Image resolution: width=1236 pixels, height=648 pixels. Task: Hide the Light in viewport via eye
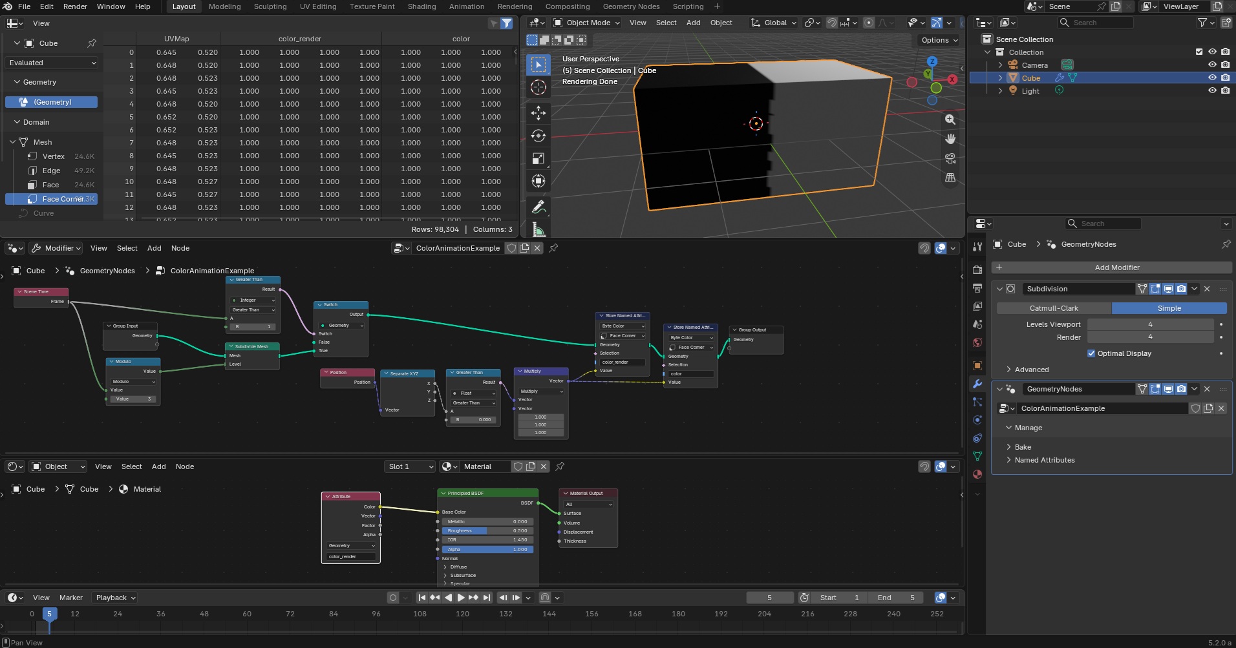(x=1212, y=90)
